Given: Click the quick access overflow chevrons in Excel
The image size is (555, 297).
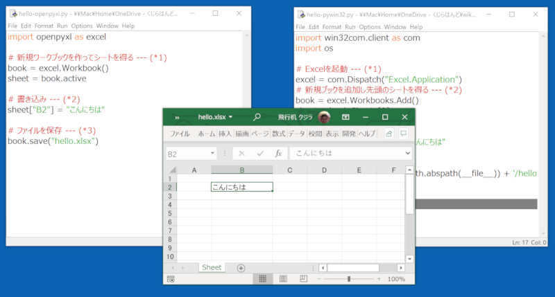Looking at the screenshot, I should (177, 118).
